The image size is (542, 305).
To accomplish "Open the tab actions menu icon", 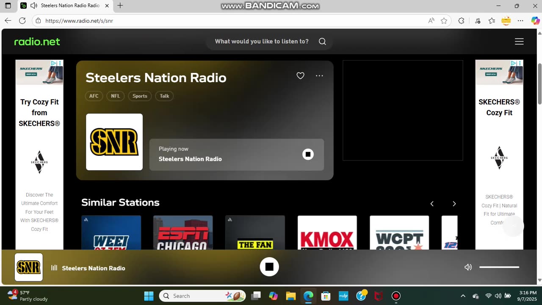I will click(x=8, y=6).
